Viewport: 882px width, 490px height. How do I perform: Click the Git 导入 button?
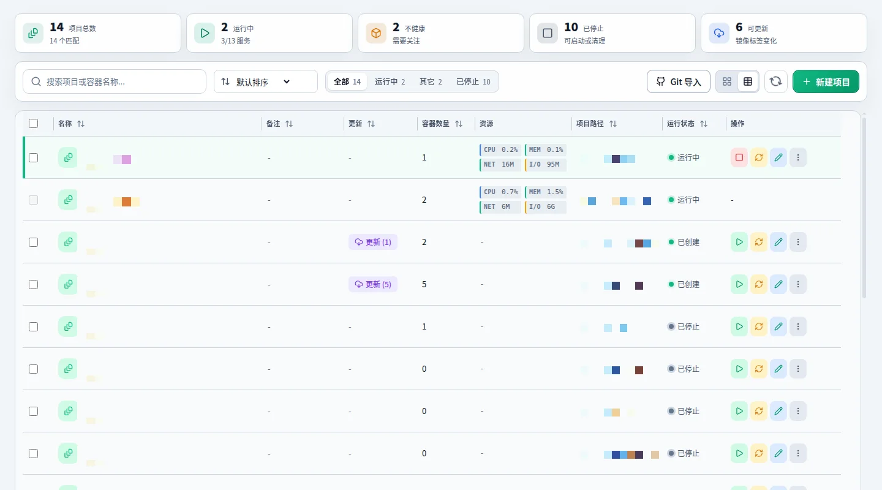tap(679, 81)
